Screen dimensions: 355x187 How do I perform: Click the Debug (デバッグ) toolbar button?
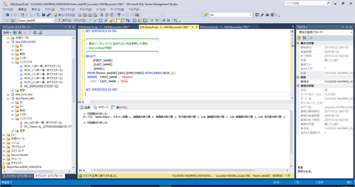80,20
